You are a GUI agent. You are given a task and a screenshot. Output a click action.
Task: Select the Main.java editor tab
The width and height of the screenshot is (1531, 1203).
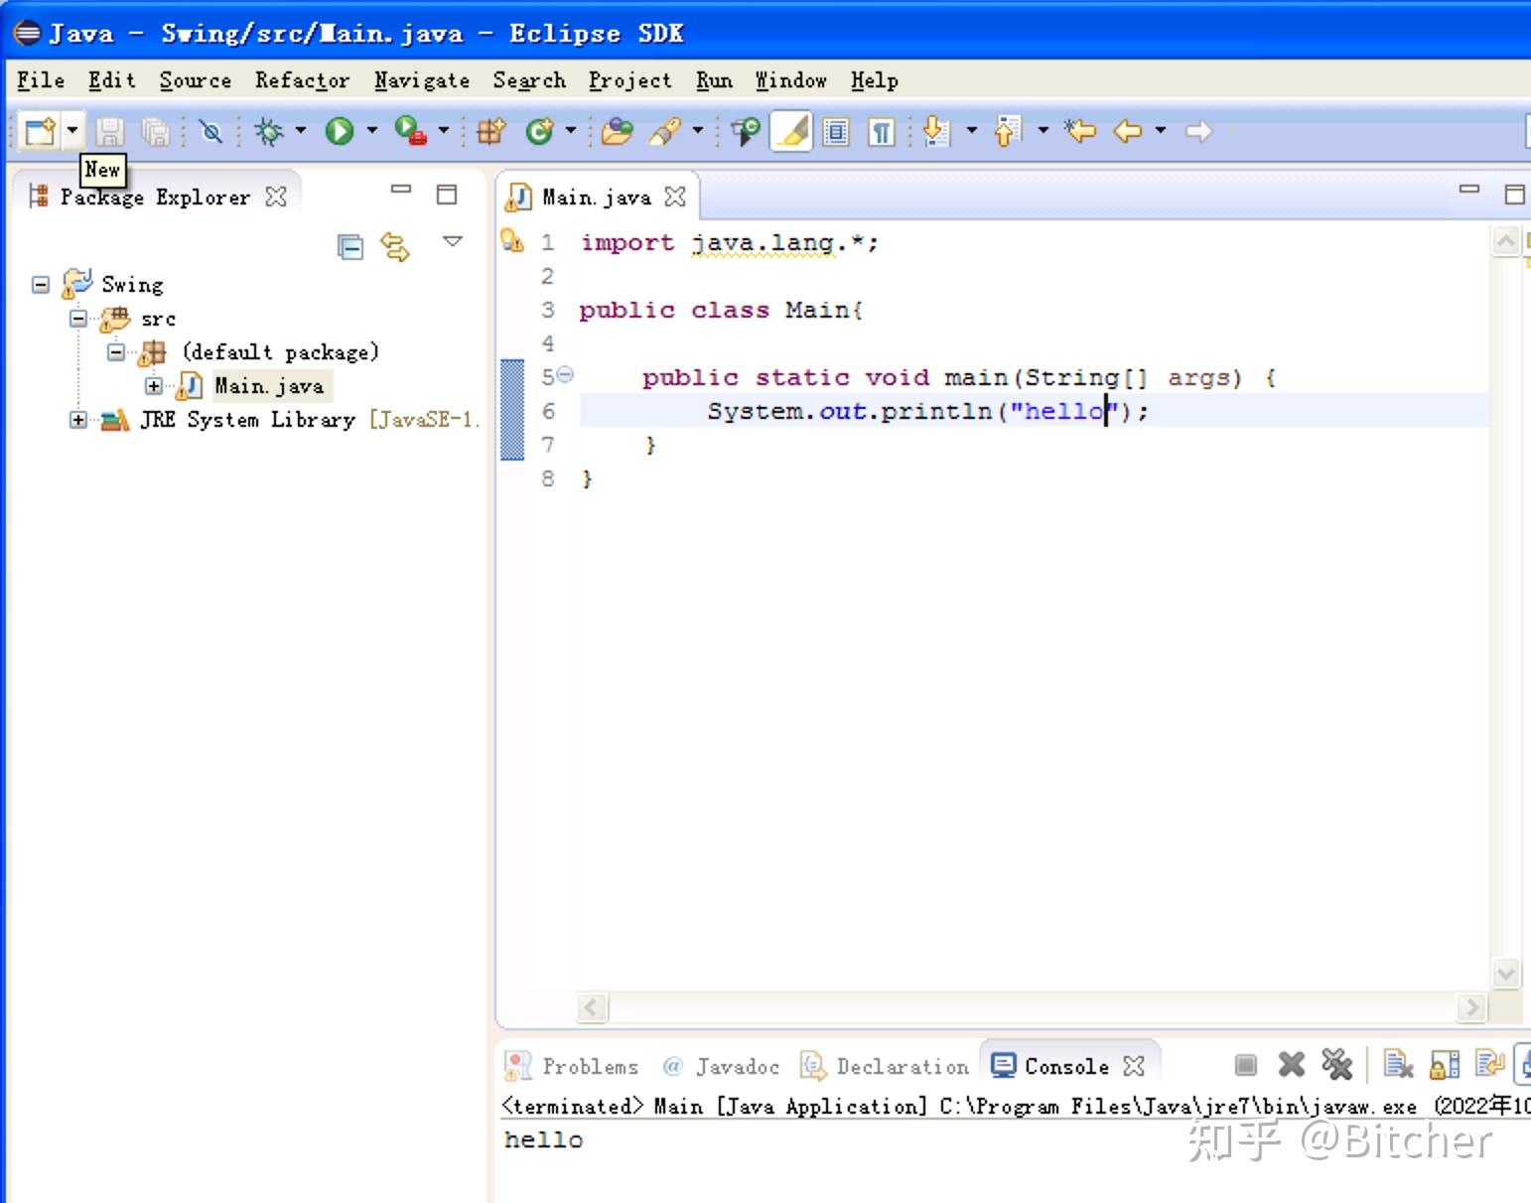point(596,198)
